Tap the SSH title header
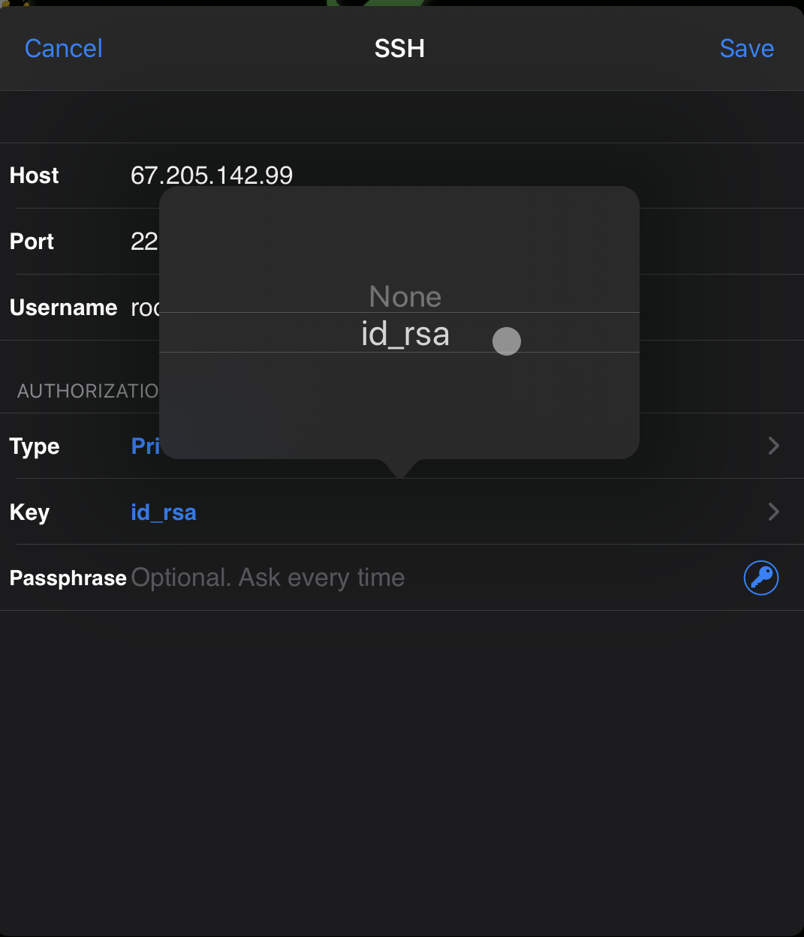The height and width of the screenshot is (937, 804). pyautogui.click(x=399, y=48)
